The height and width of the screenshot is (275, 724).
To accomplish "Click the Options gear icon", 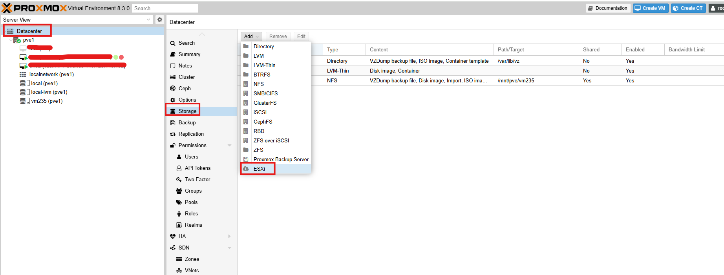I will point(173,100).
